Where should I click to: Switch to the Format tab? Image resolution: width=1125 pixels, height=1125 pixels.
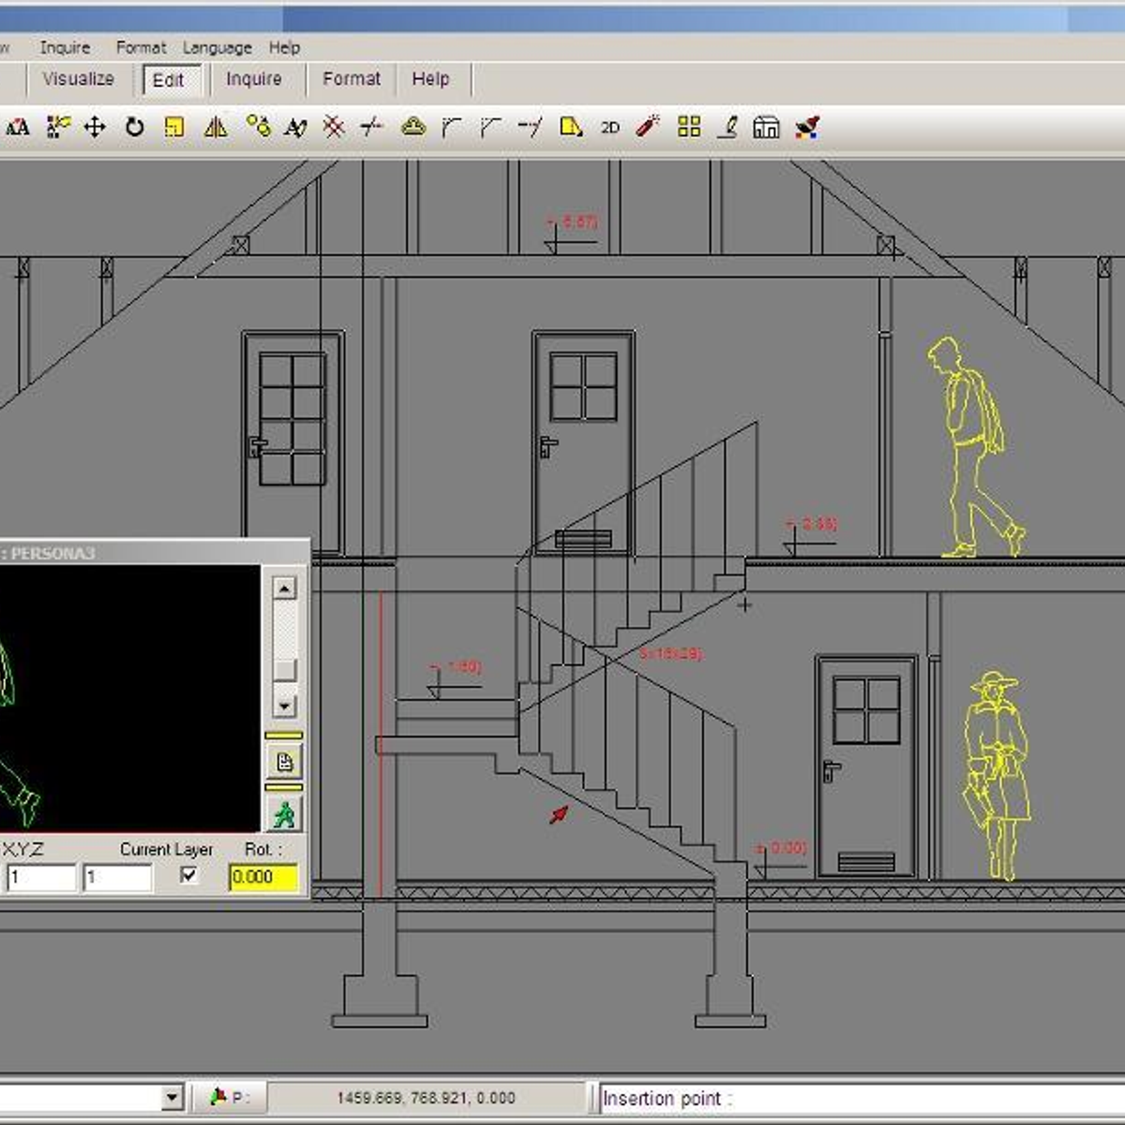(x=352, y=80)
